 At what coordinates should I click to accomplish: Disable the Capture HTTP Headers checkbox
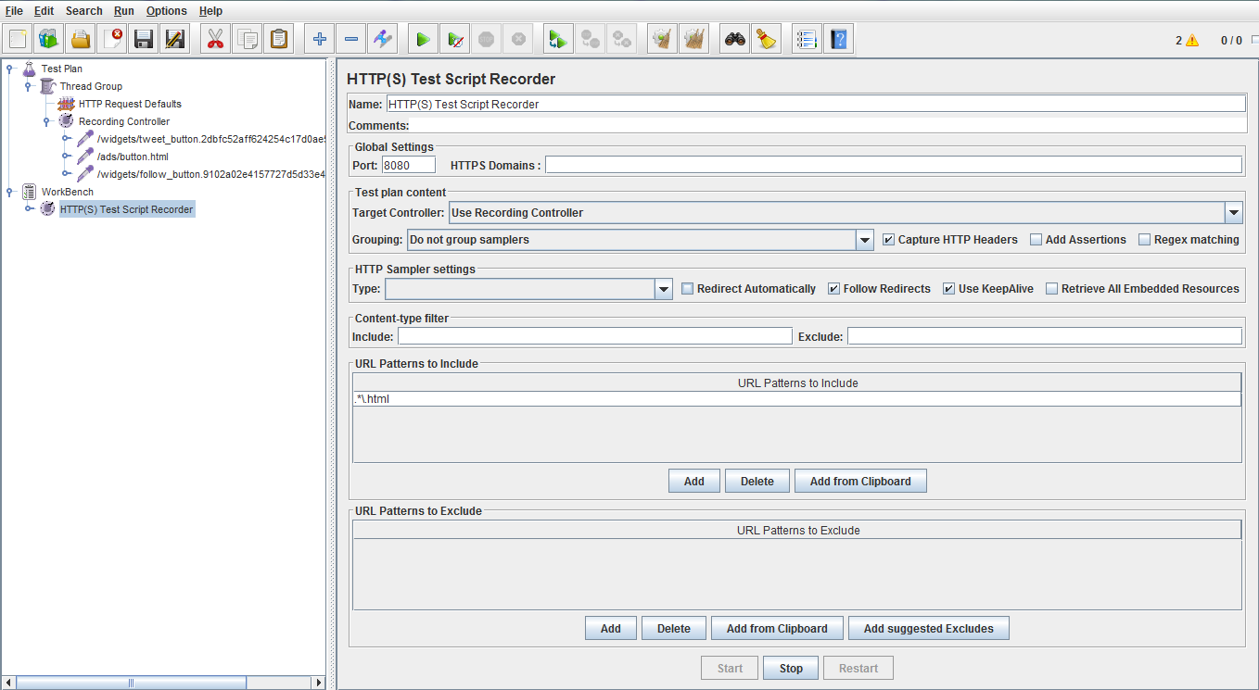(887, 239)
